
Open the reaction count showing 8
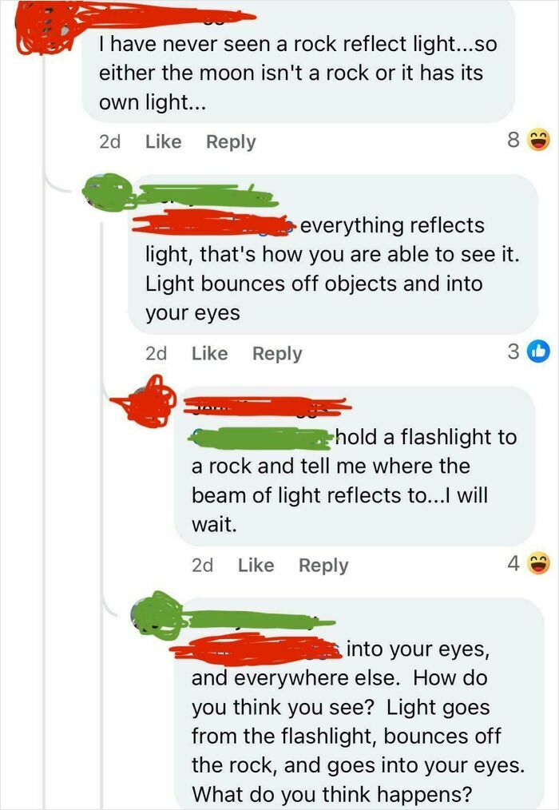(516, 141)
